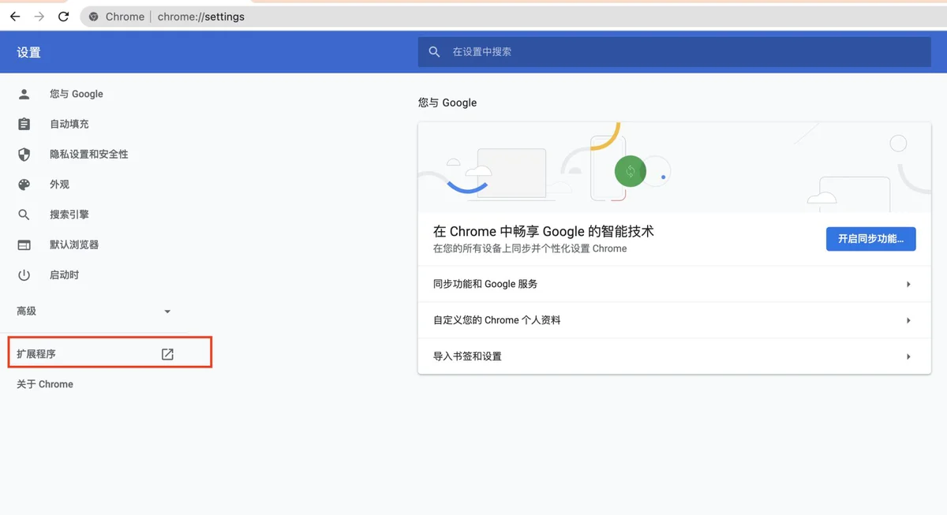Viewport: 947px width, 515px height.
Task: Open 同步功能和 Google 服务 row
Action: click(x=674, y=284)
